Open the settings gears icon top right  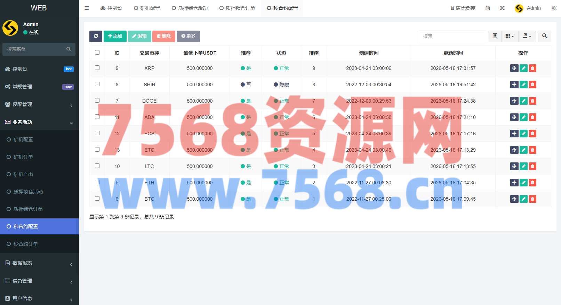tap(554, 8)
